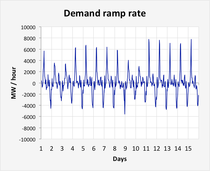210x171 pixels.
Task: Click the data line peak after day 11
Action: [x=149, y=40]
